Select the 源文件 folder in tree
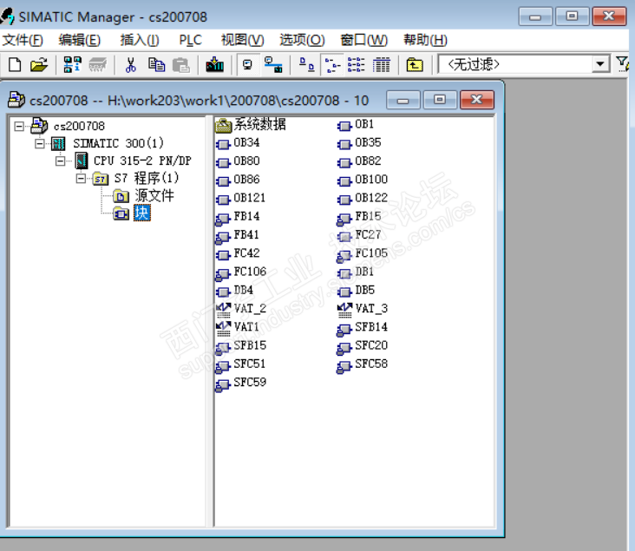Viewport: 635px width, 551px height. [x=154, y=196]
